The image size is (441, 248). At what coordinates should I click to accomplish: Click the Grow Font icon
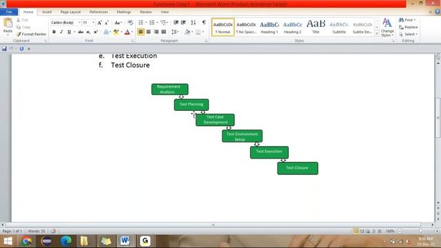coord(99,23)
